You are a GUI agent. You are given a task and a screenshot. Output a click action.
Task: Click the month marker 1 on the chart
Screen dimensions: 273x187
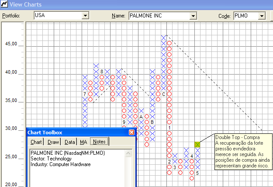pyautogui.click(x=169, y=128)
